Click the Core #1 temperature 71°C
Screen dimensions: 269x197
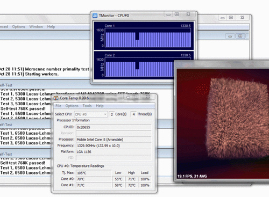[x=94, y=185]
